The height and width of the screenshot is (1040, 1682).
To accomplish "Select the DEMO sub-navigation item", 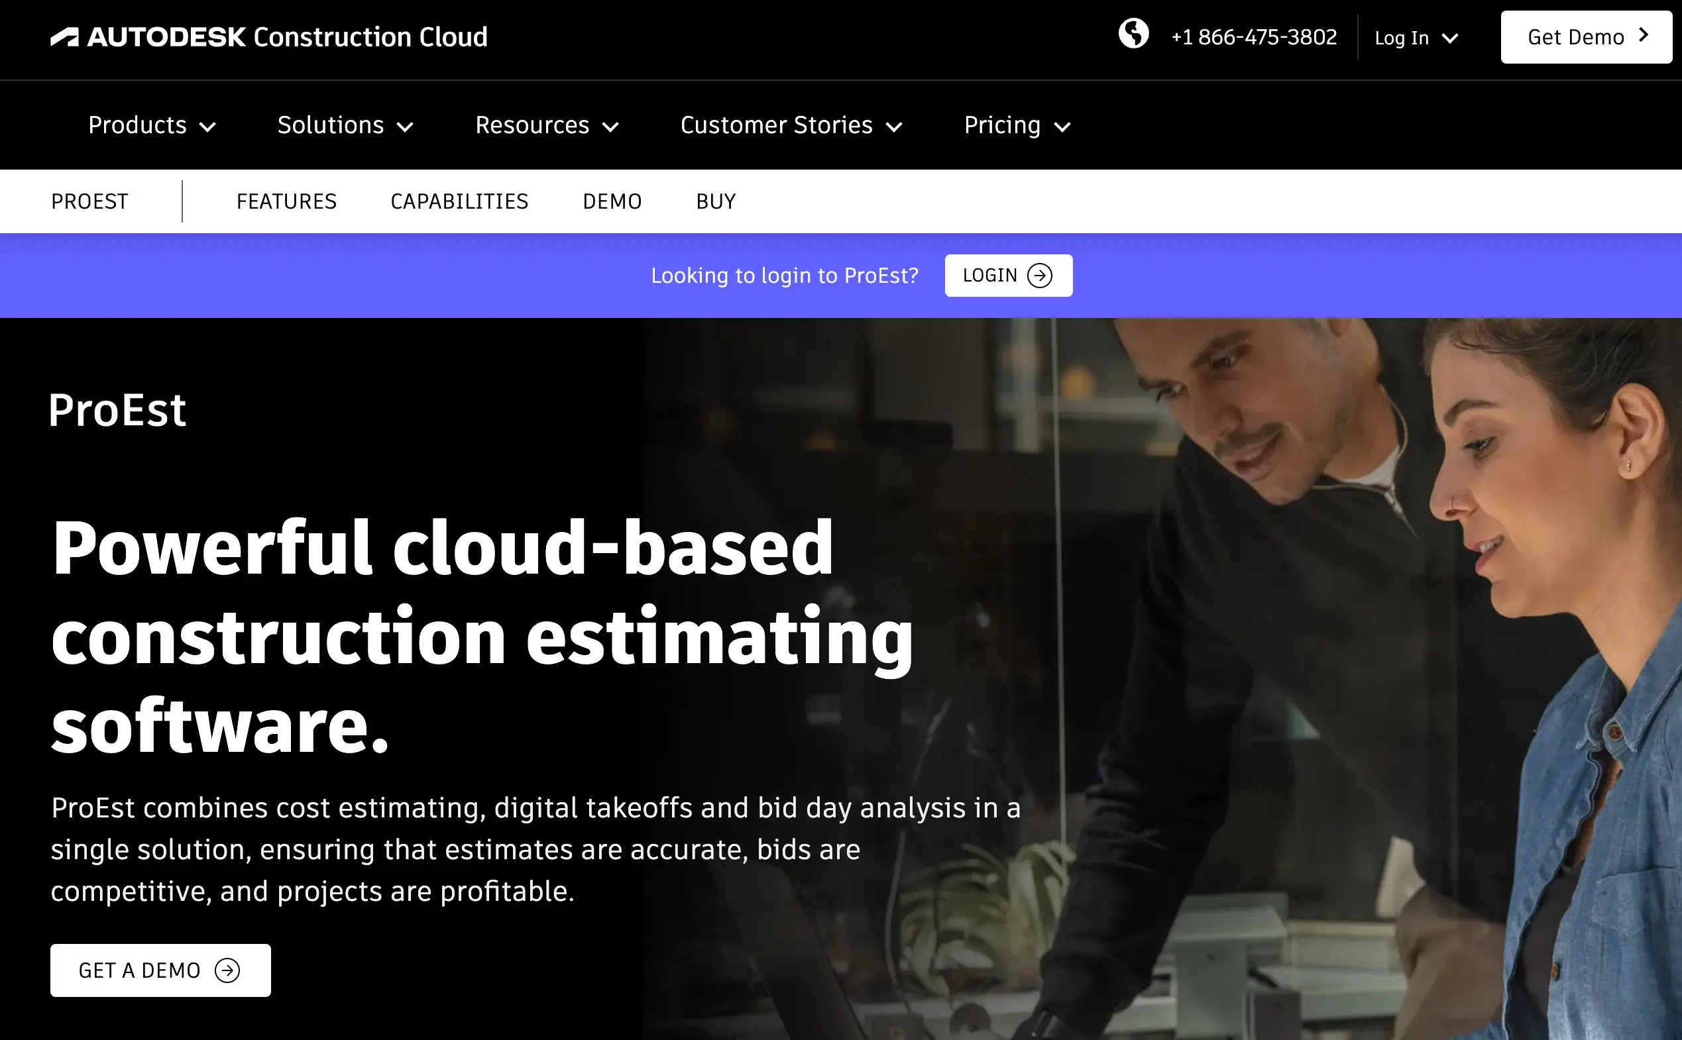I will [x=612, y=201].
